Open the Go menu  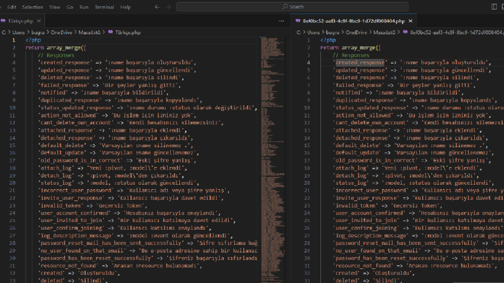[x=70, y=7]
